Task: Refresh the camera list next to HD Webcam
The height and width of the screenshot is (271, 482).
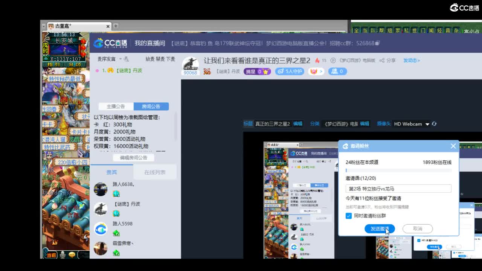Action: point(434,124)
